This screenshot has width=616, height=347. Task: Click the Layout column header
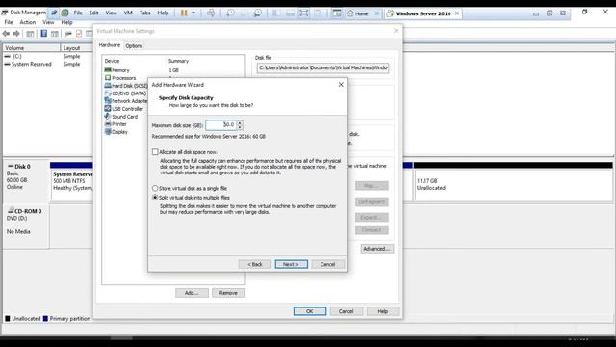[77, 48]
